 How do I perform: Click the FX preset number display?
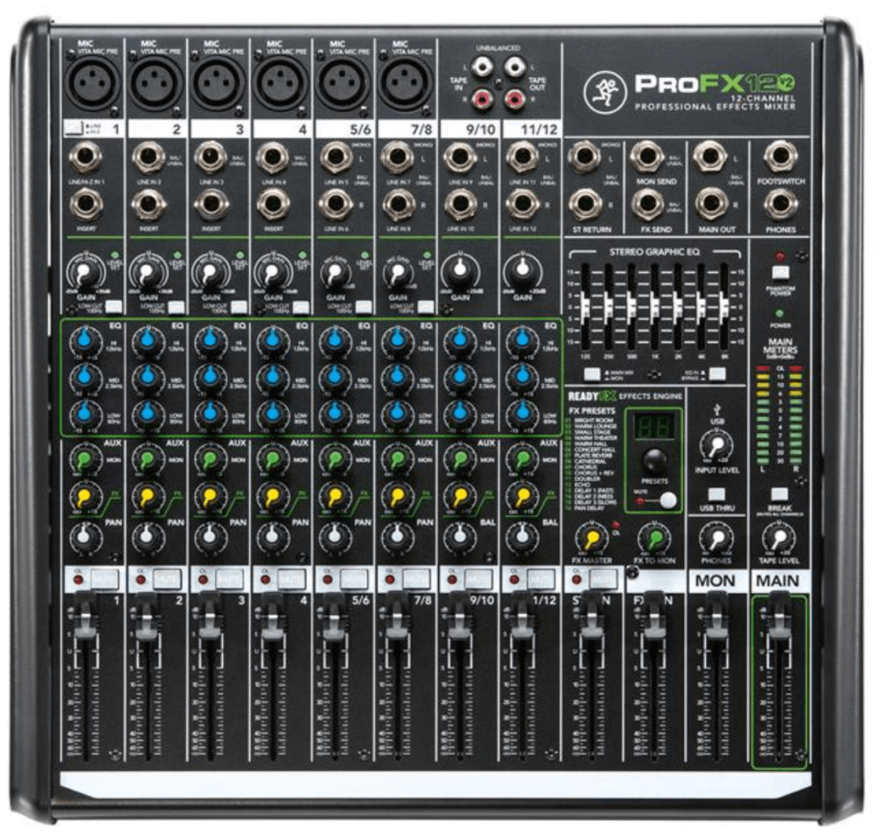653,429
